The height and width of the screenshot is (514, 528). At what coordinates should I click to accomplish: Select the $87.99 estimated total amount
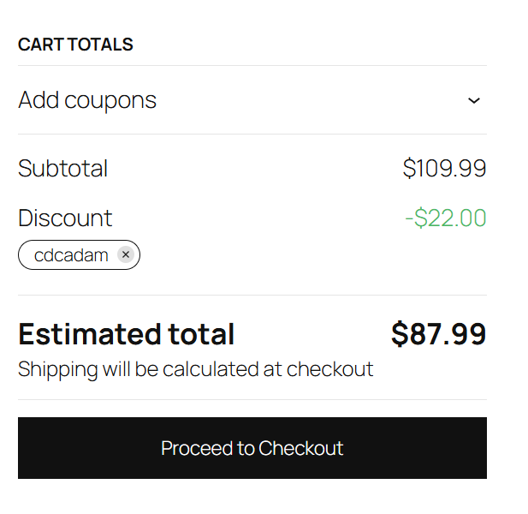pos(438,333)
